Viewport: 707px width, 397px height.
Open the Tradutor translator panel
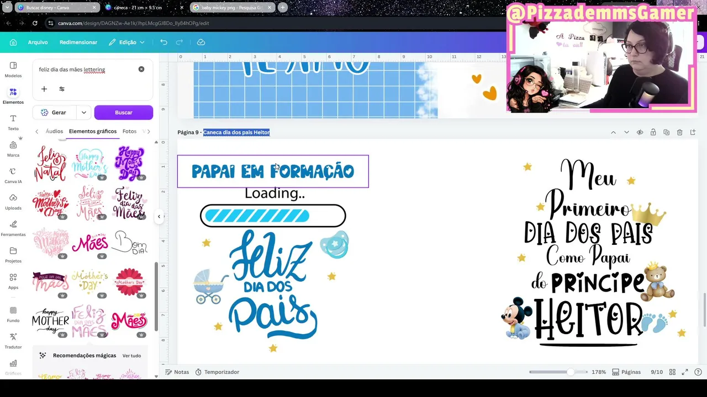point(13,341)
